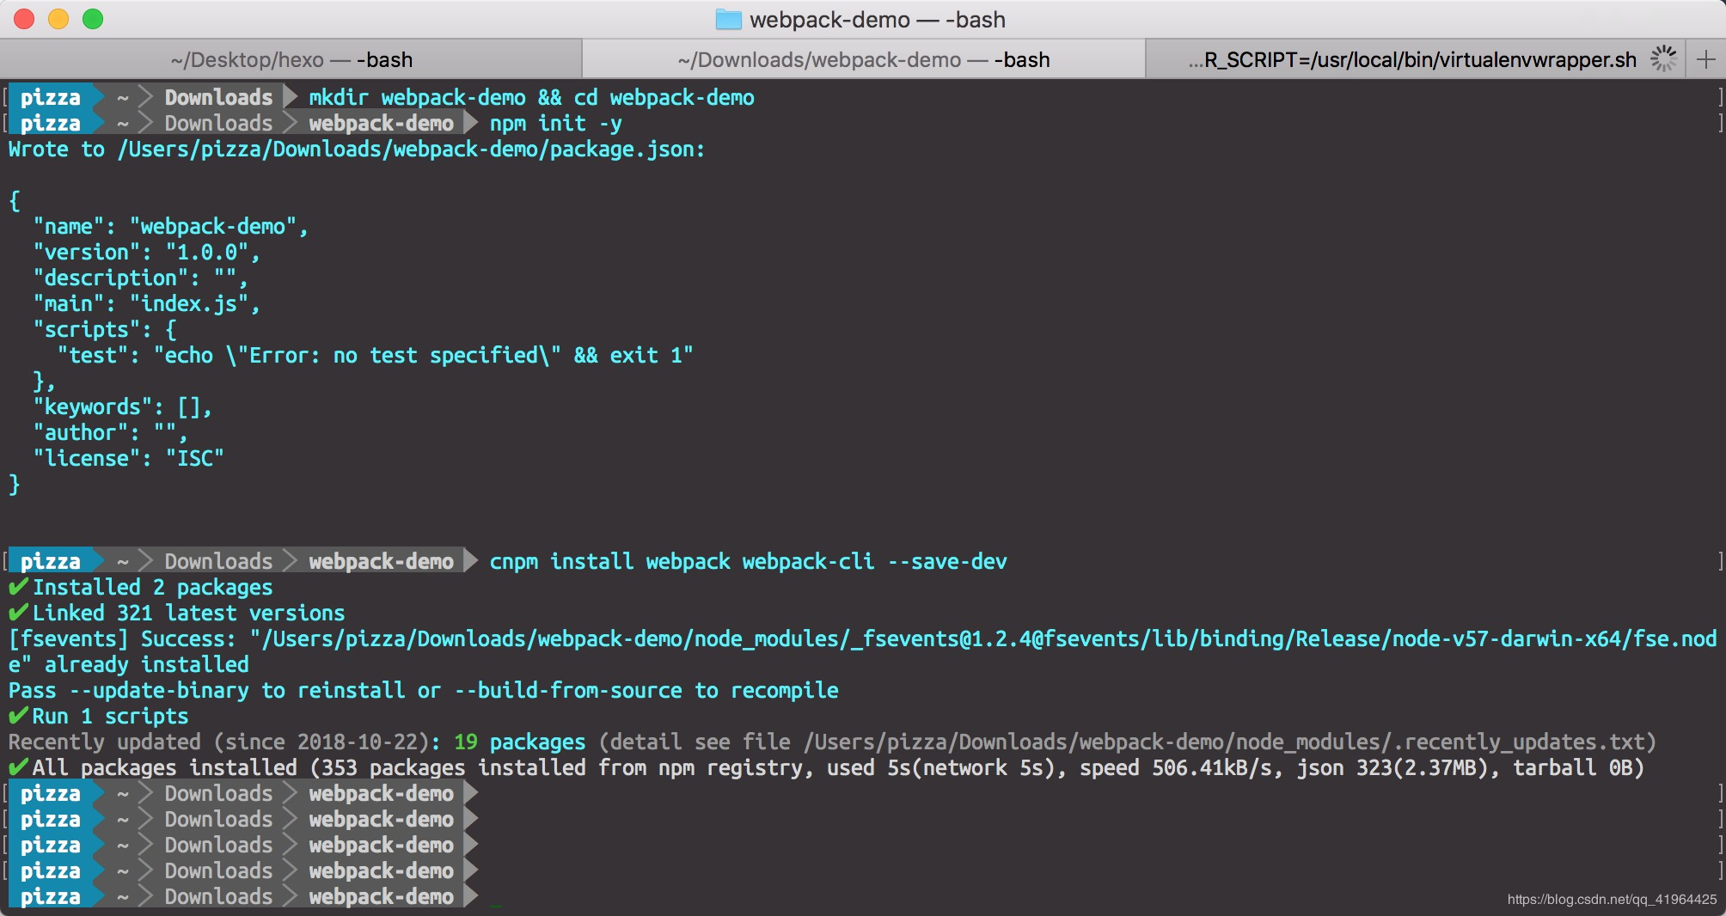This screenshot has height=916, width=1726.
Task: Click the "keywords": [] line
Action: click(122, 407)
